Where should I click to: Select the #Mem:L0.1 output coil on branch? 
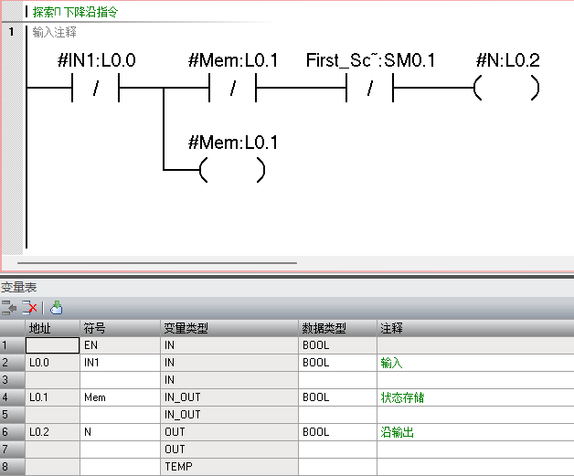(233, 170)
